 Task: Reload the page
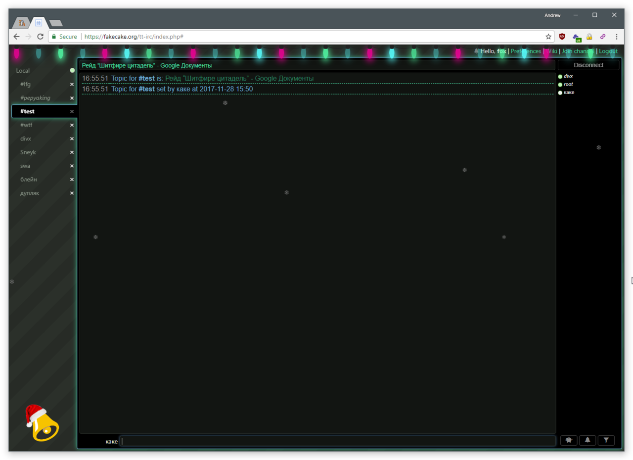(41, 37)
